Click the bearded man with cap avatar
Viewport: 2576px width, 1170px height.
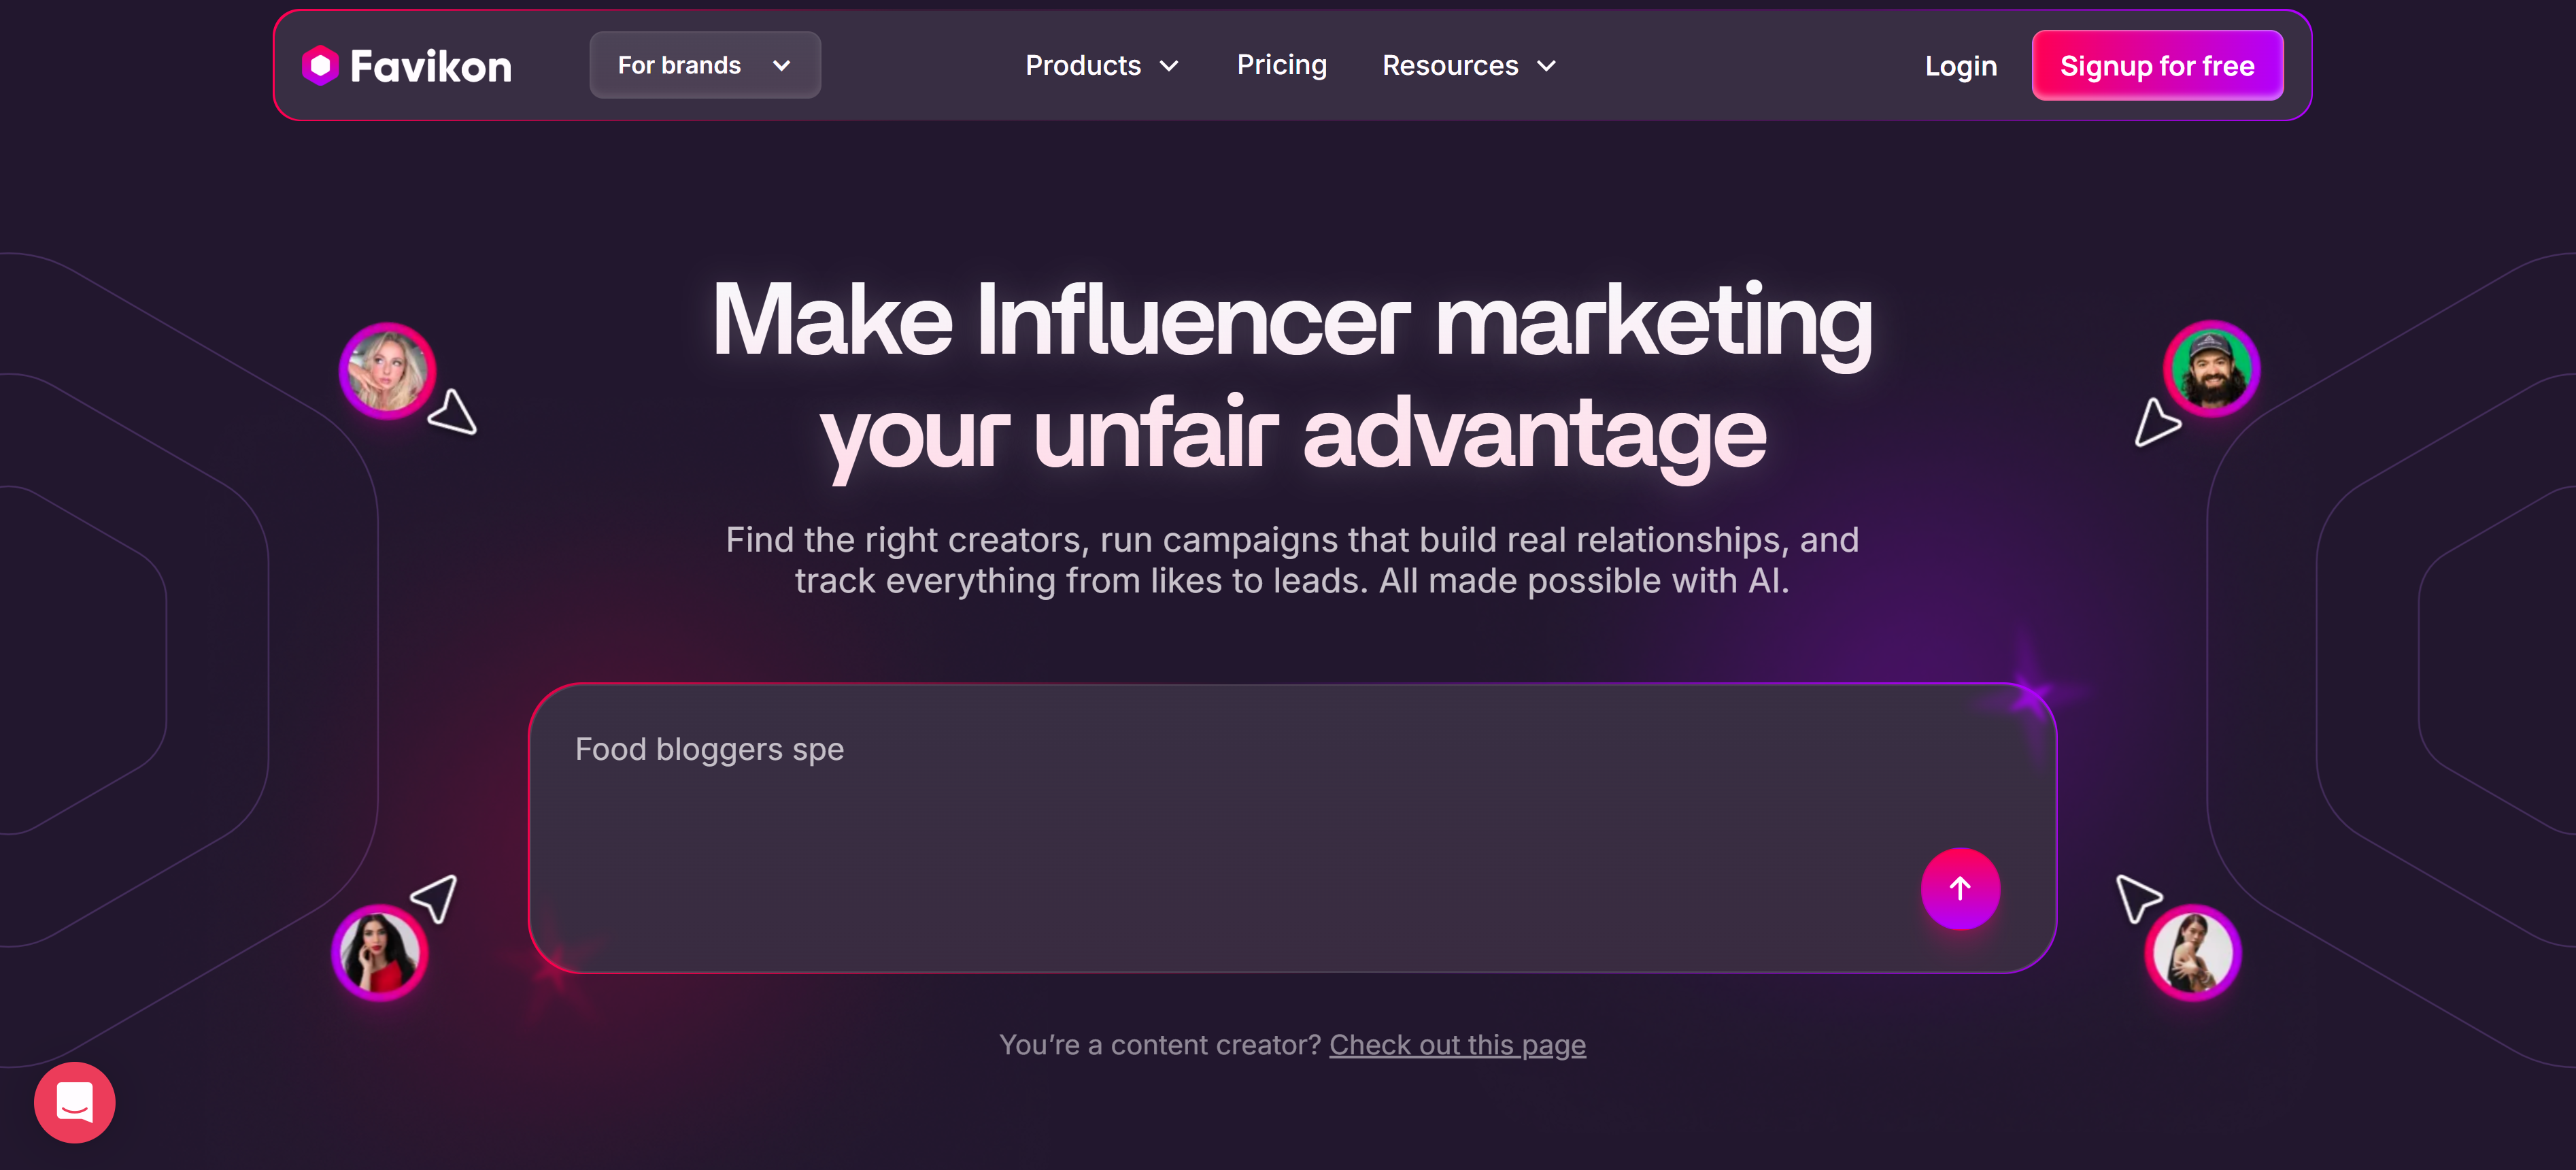pos(2211,369)
